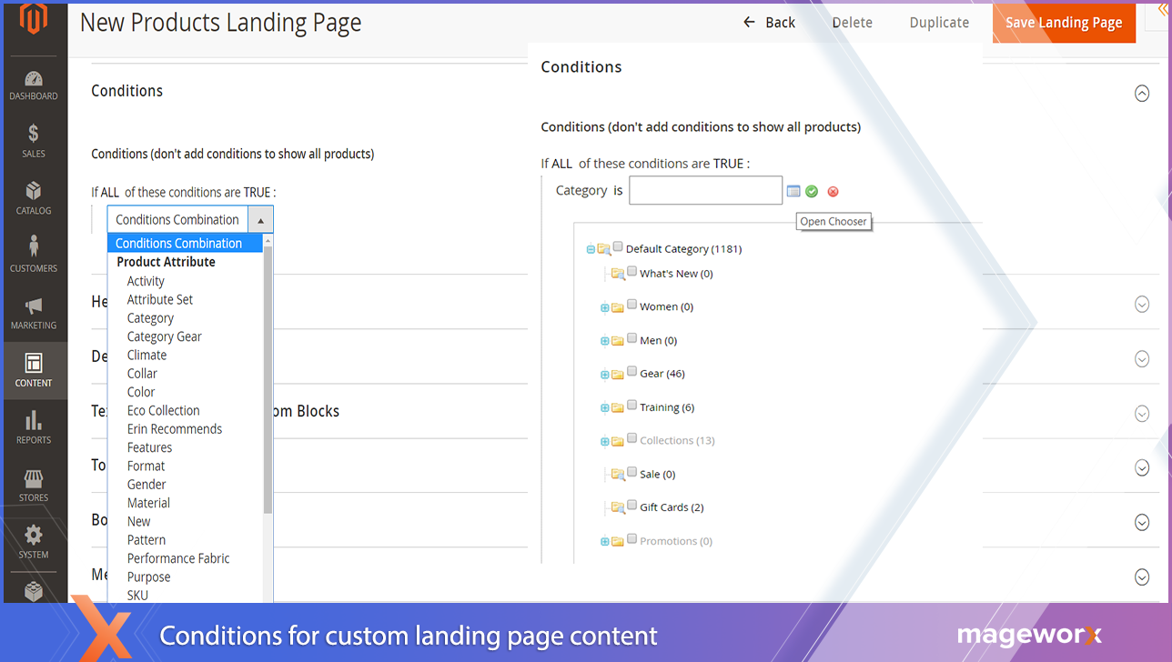Open the Sales menu icon

[x=34, y=141]
